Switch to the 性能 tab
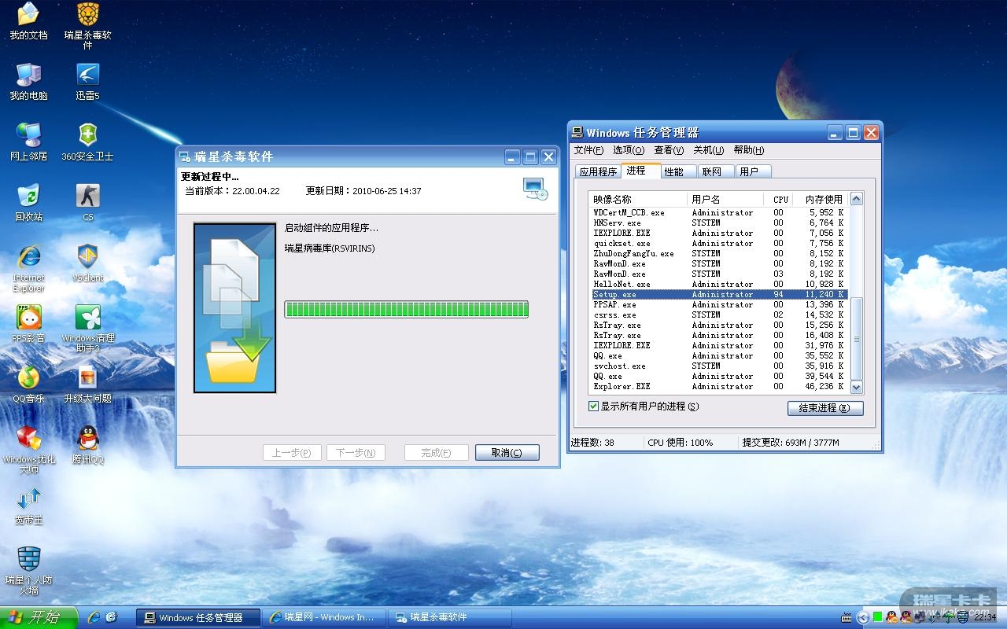 673,171
